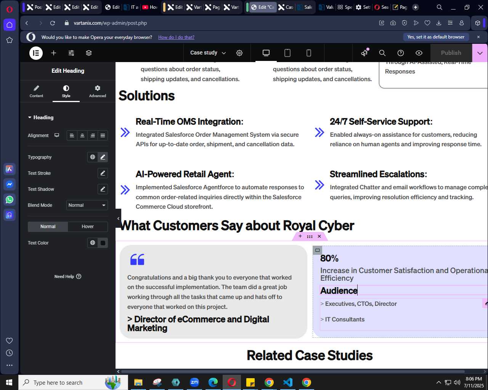Image resolution: width=488 pixels, height=390 pixels.
Task: Edit Text Shadow pencil icon
Action: 103,189
